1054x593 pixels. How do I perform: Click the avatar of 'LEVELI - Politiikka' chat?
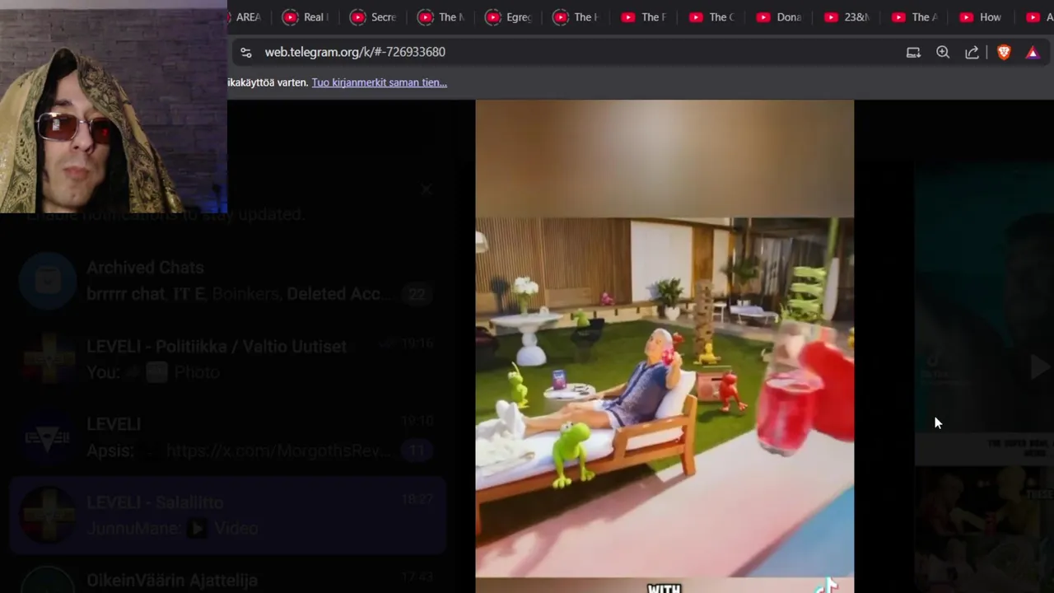[x=48, y=360]
